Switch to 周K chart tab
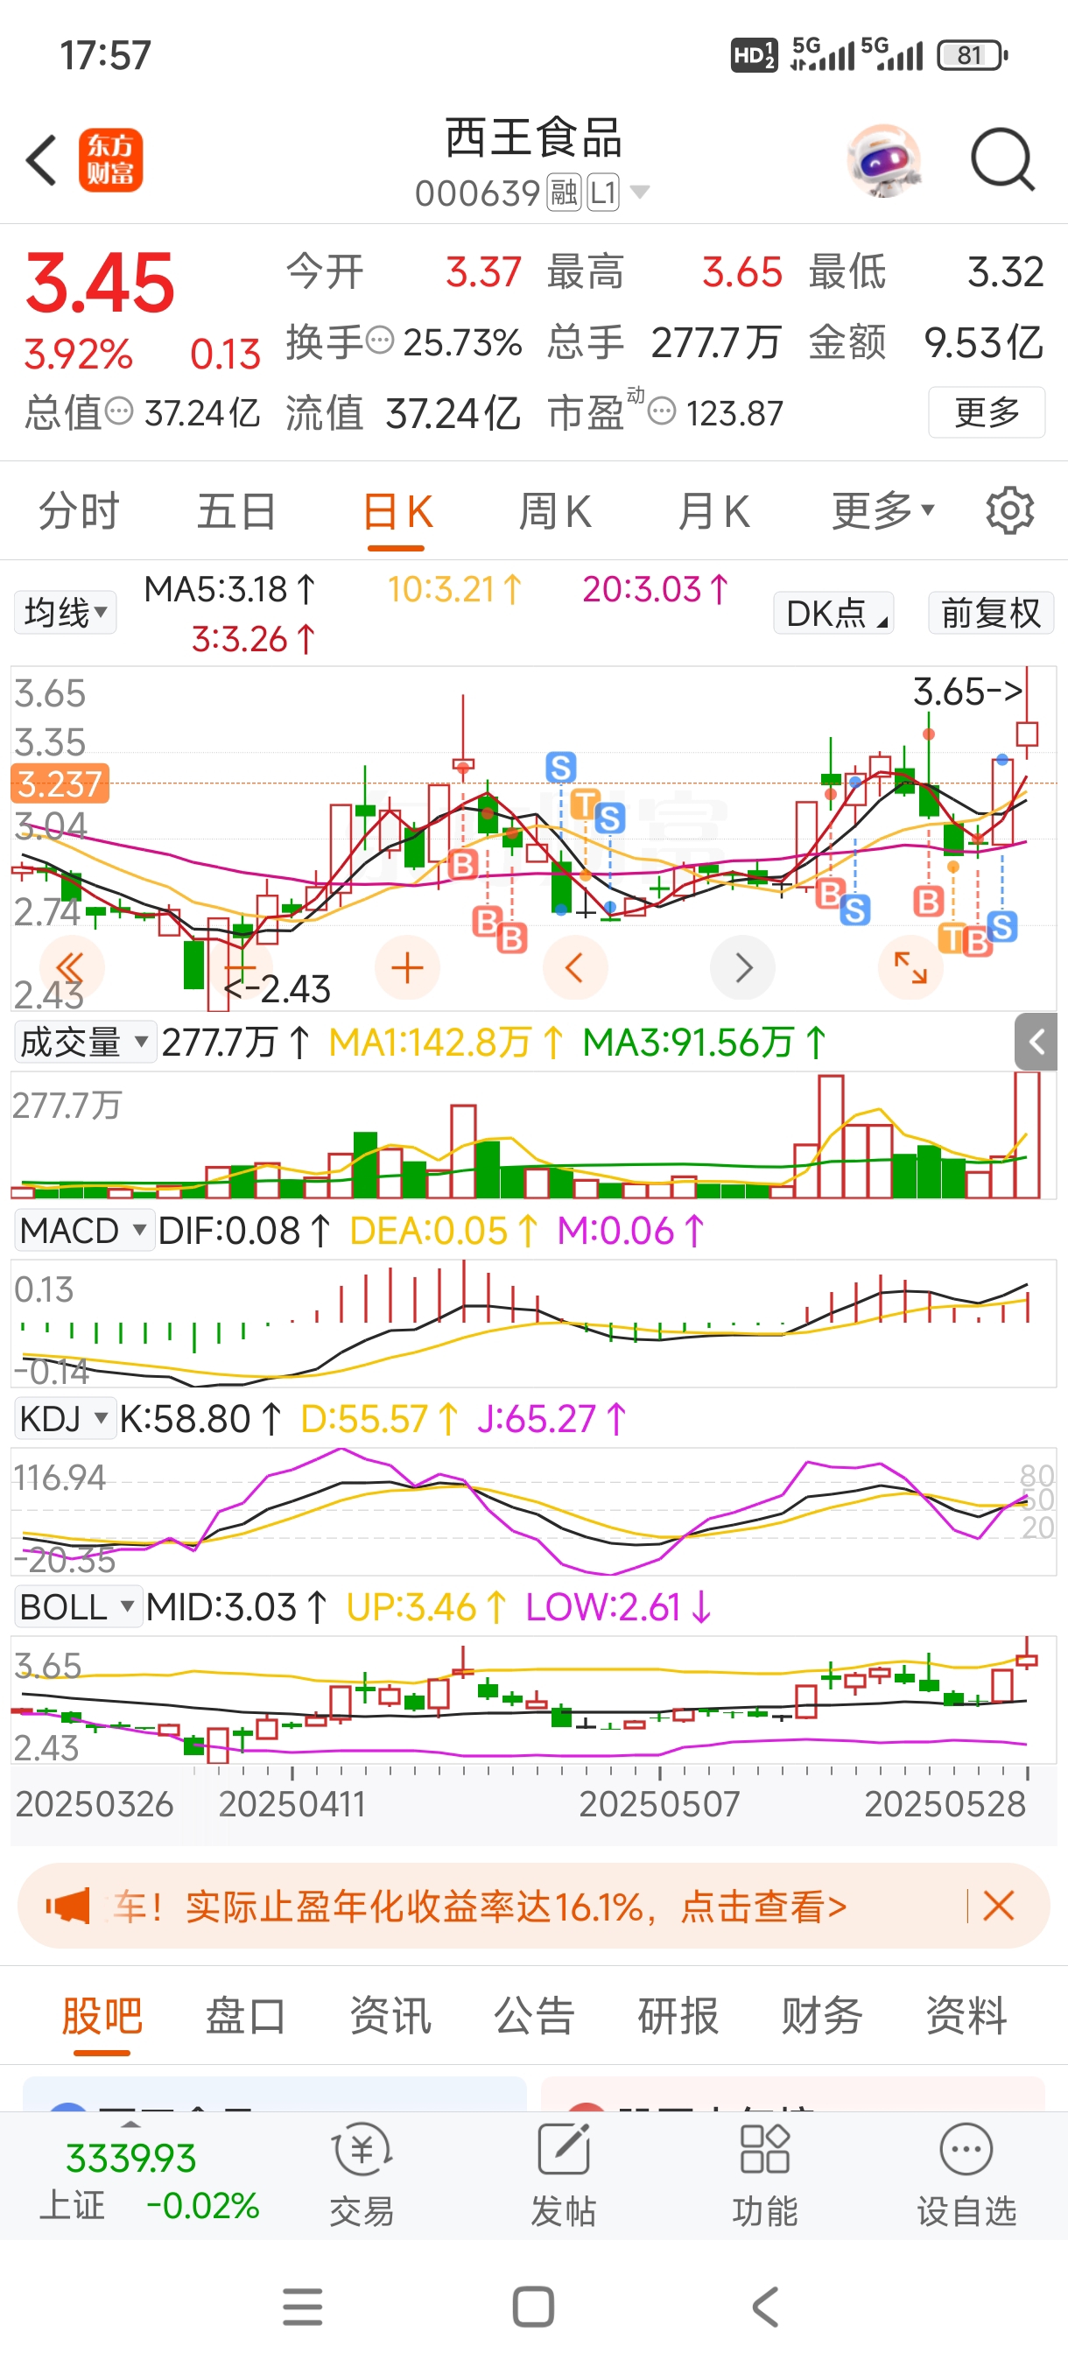 [556, 510]
